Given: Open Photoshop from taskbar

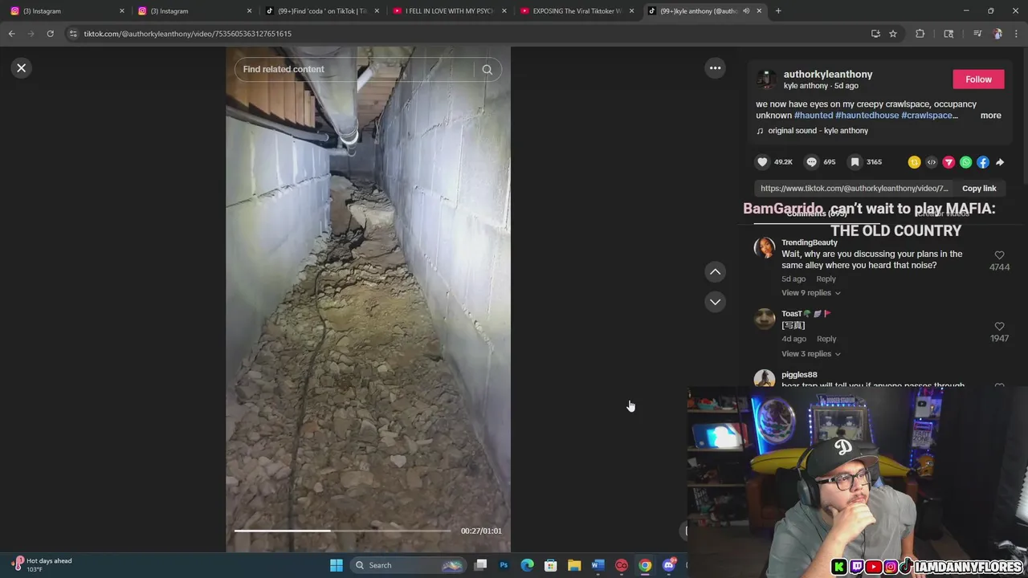Looking at the screenshot, I should click(504, 565).
